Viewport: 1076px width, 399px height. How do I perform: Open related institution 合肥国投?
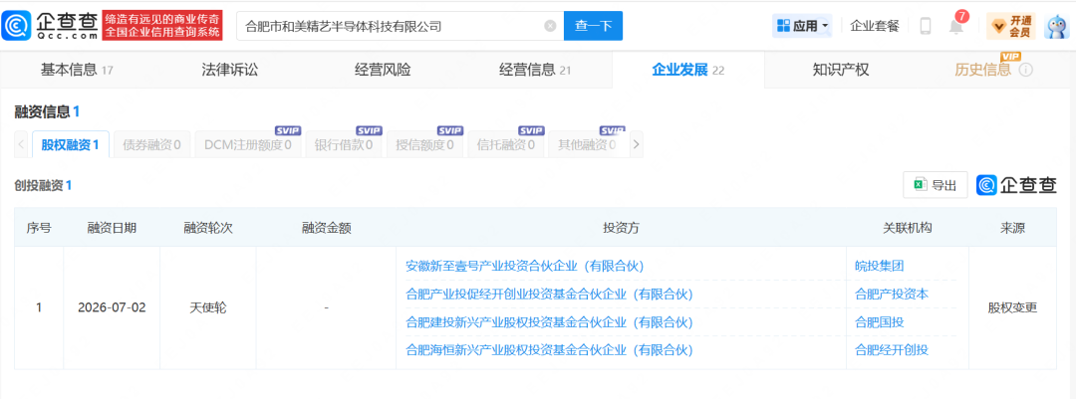[x=880, y=322]
